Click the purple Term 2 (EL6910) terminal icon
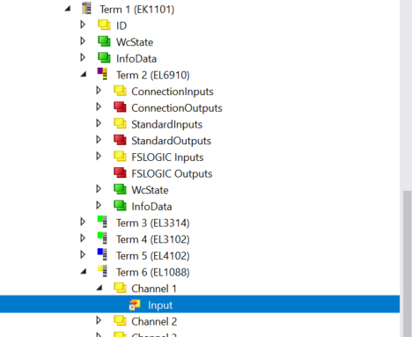 [x=102, y=74]
